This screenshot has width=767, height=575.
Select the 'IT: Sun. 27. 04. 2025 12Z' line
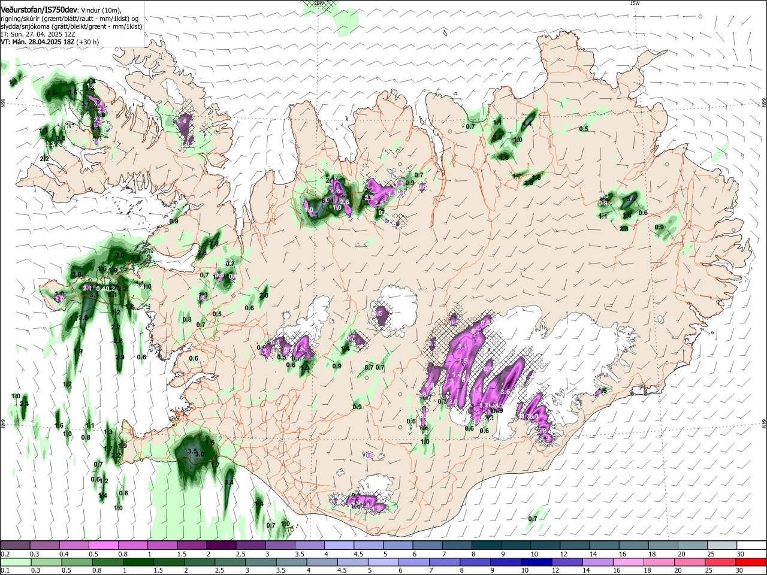click(x=38, y=34)
